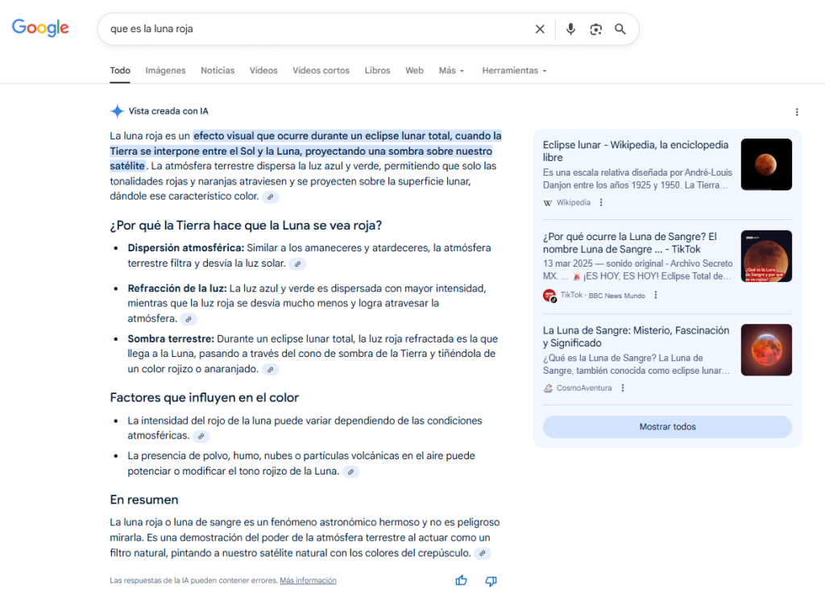
Task: Open three-dot menu beside CosmoAventura source
Action: [623, 388]
